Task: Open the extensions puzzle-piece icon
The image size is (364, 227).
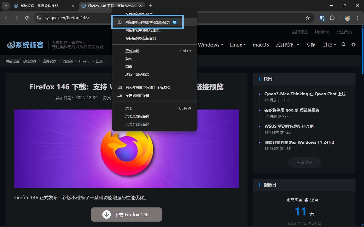Action: pyautogui.click(x=332, y=18)
